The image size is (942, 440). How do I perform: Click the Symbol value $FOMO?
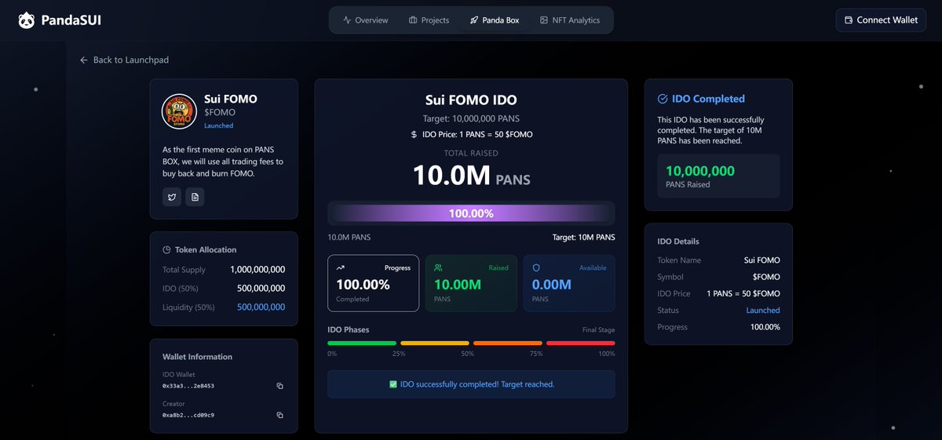click(x=767, y=277)
